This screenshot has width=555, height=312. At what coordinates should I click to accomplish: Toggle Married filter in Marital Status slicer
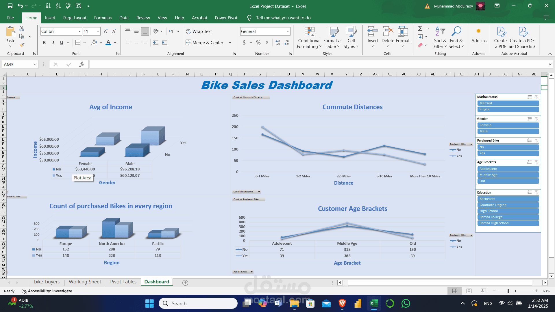(508, 103)
